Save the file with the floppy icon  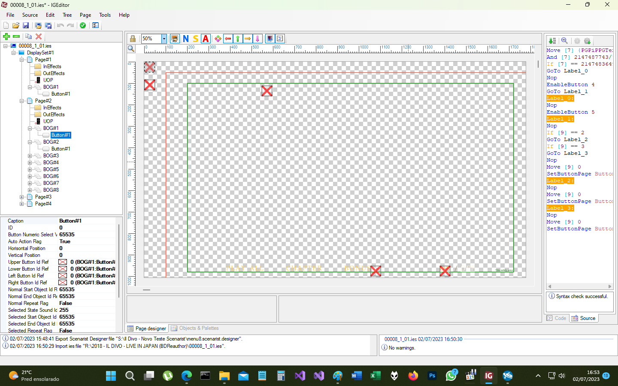click(26, 26)
